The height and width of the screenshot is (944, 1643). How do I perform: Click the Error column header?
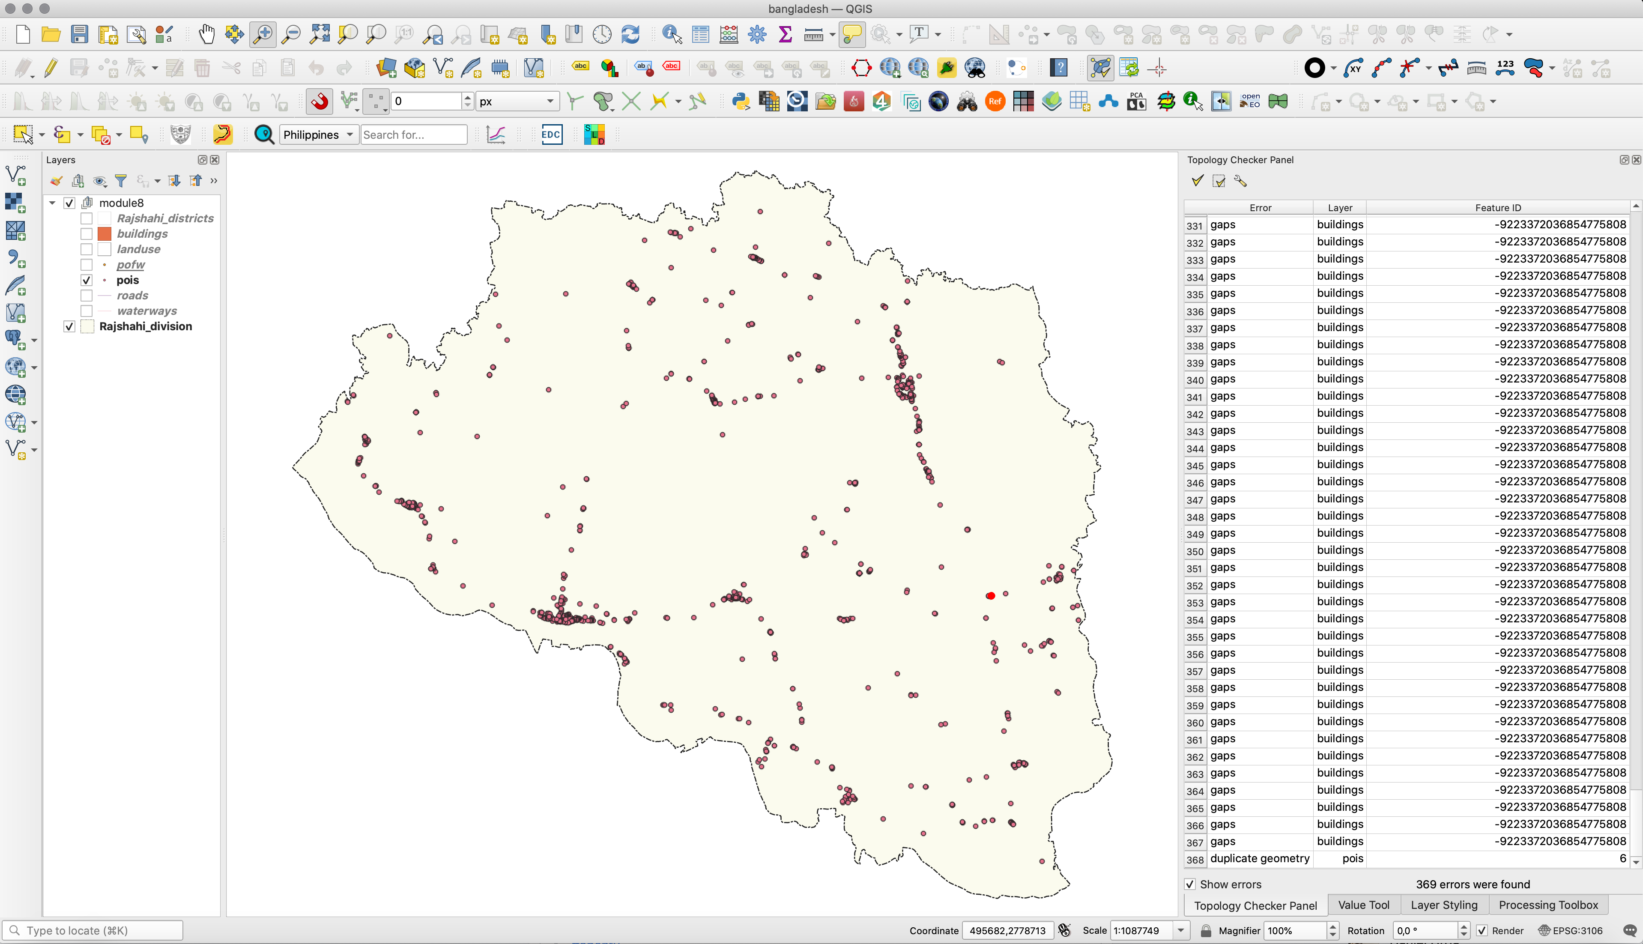pyautogui.click(x=1260, y=207)
